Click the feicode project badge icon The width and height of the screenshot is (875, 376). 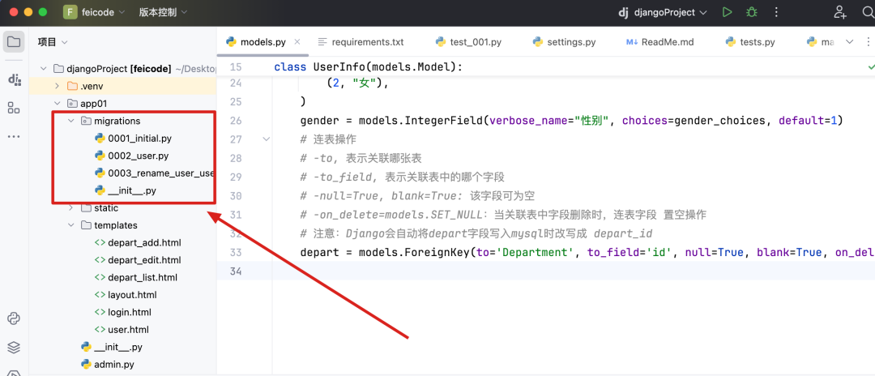point(70,12)
